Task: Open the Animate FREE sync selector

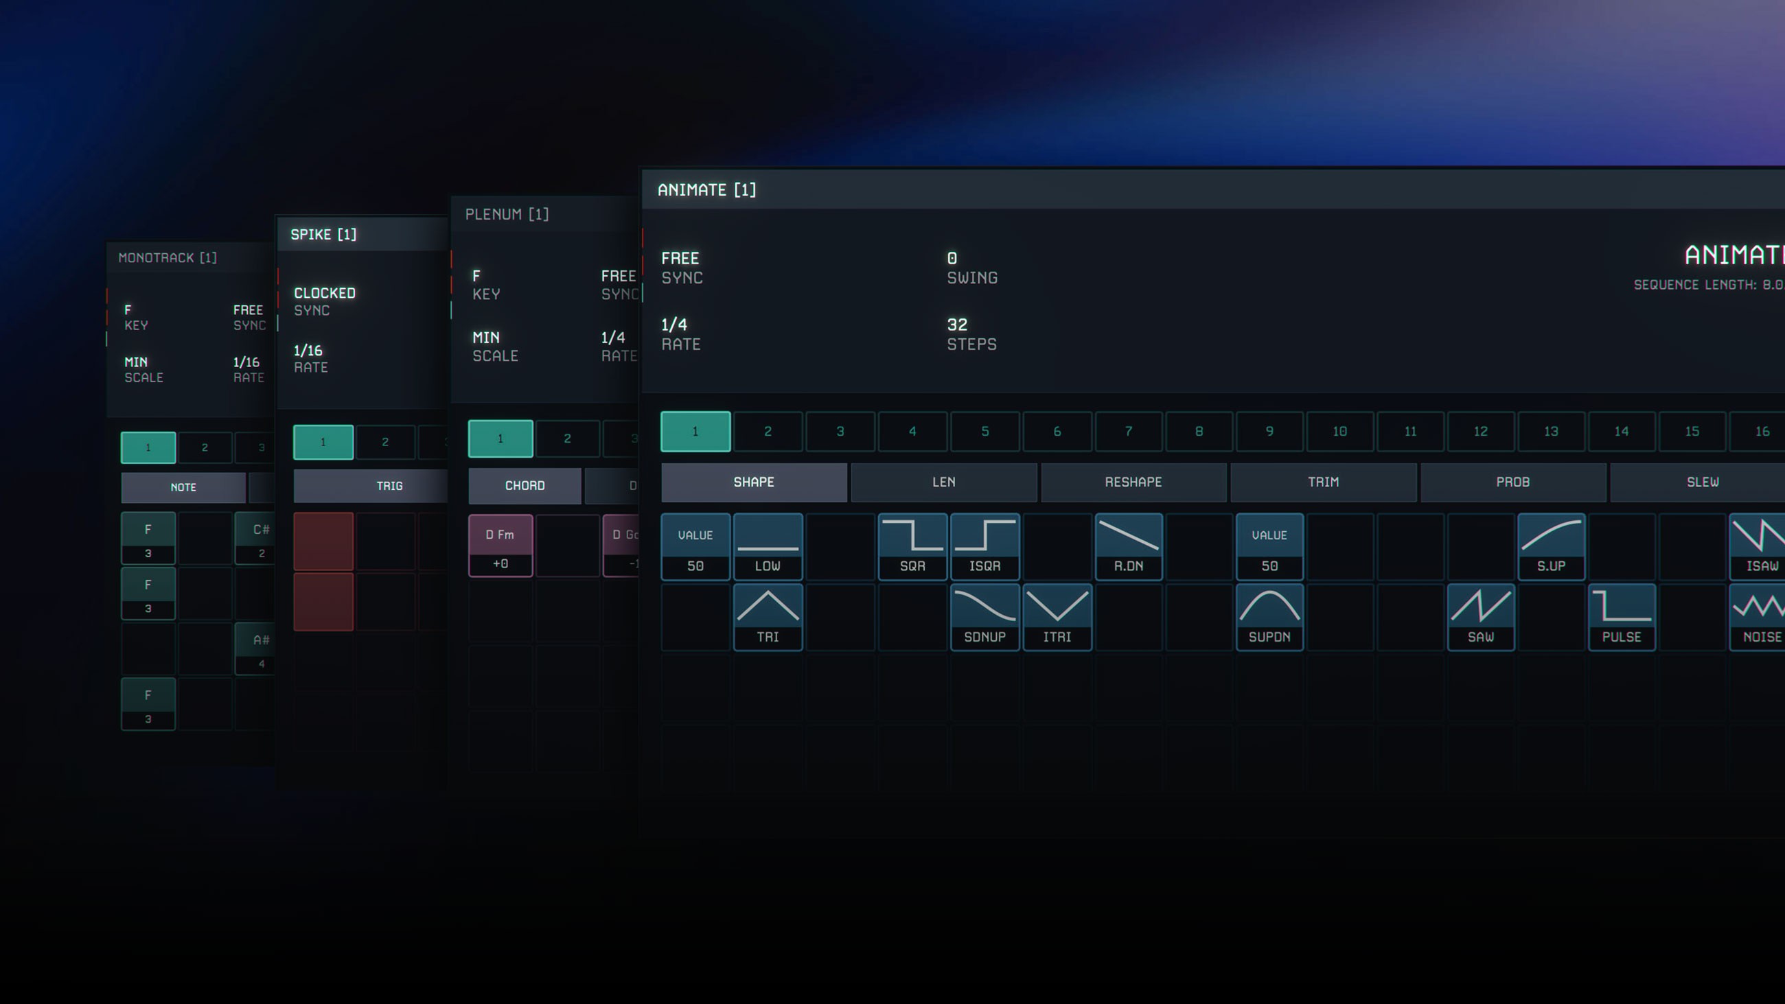Action: (681, 267)
